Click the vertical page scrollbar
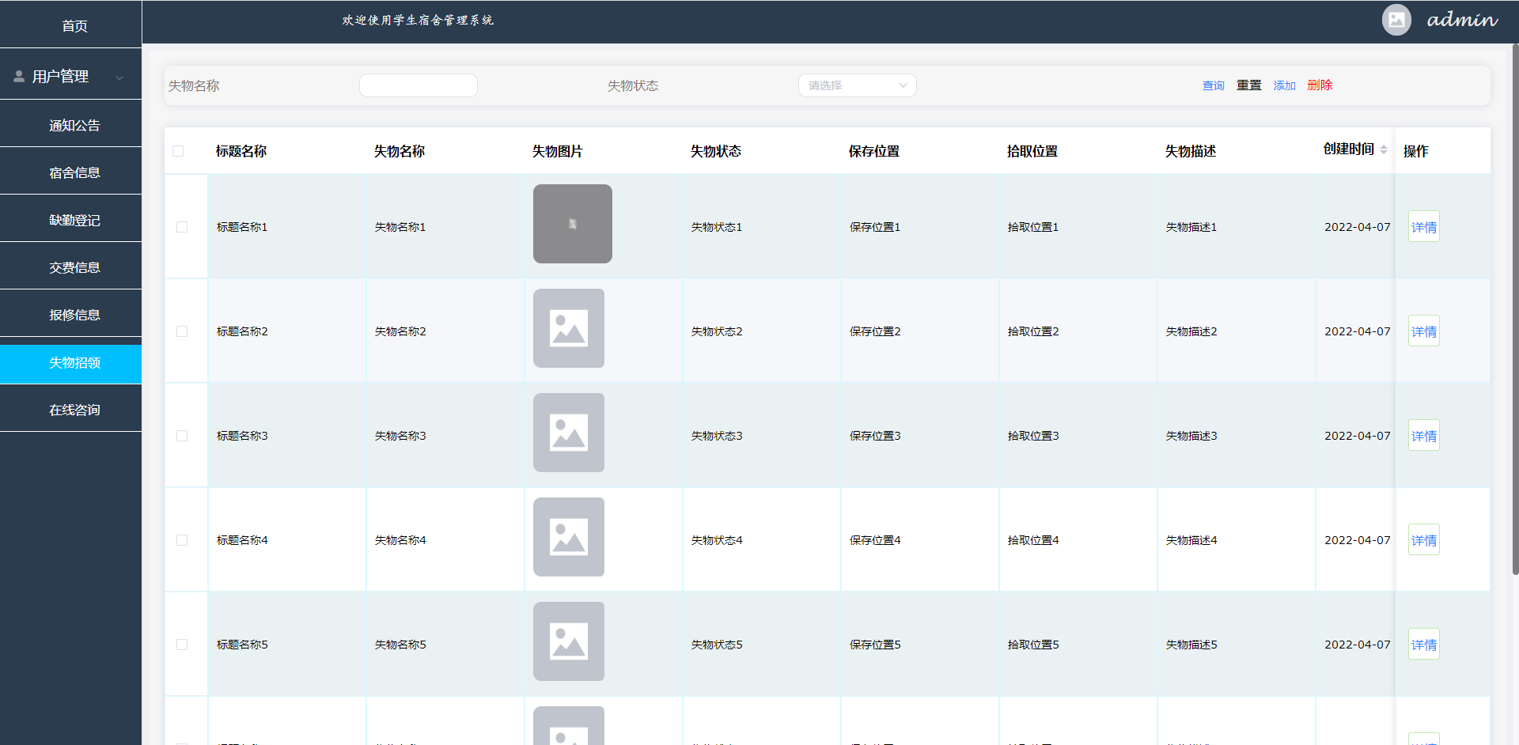 (1515, 308)
